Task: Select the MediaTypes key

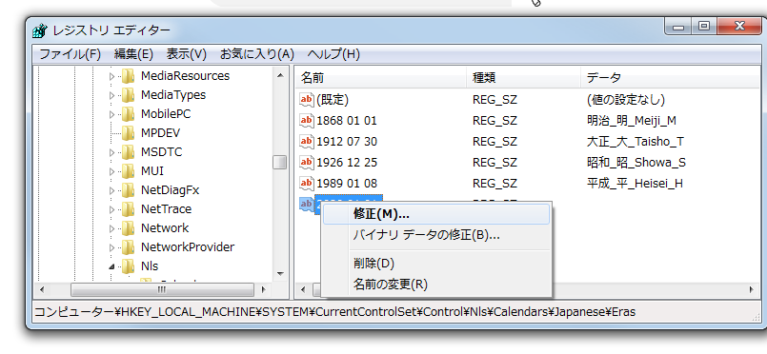Action: coord(173,95)
